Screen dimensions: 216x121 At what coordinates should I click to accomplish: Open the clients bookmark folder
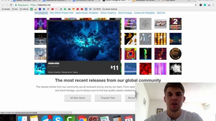[x=24, y=9]
